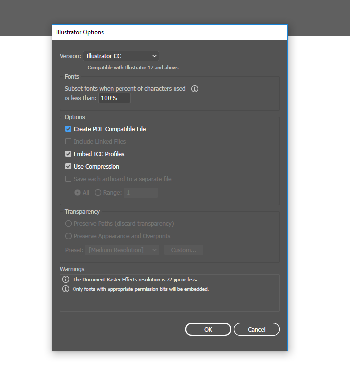Click the 'The Document Raster Effects resolution' warning text
The width and height of the screenshot is (350, 378).
pos(135,280)
